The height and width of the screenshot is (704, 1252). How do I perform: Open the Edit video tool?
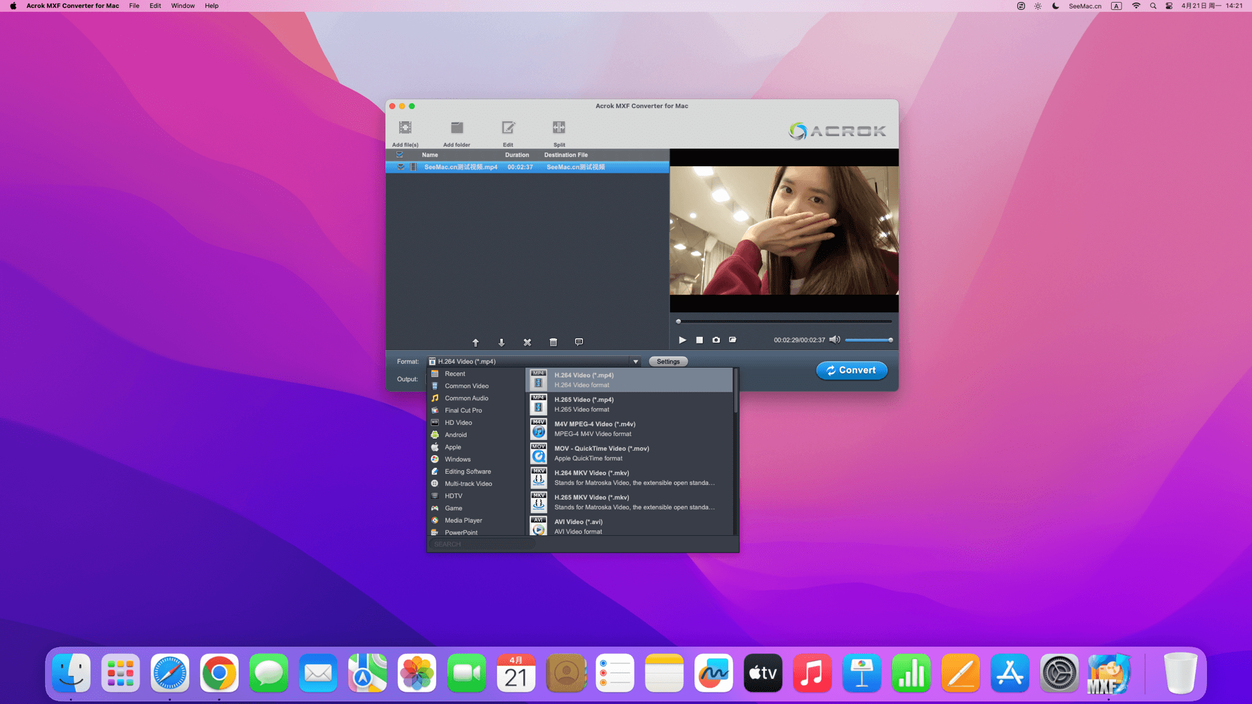click(x=508, y=128)
